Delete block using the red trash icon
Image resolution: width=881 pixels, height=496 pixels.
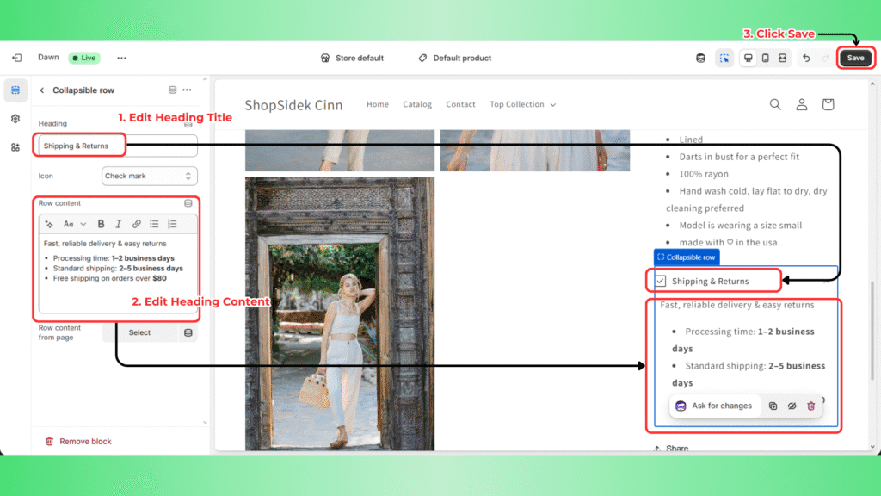[810, 406]
